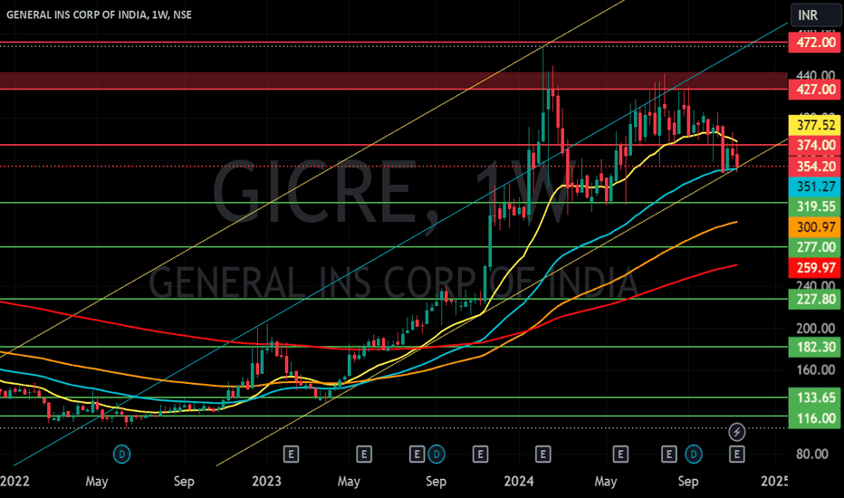The height and width of the screenshot is (498, 844).
Task: Click the orange 300.97 moving average label
Action: click(x=814, y=226)
